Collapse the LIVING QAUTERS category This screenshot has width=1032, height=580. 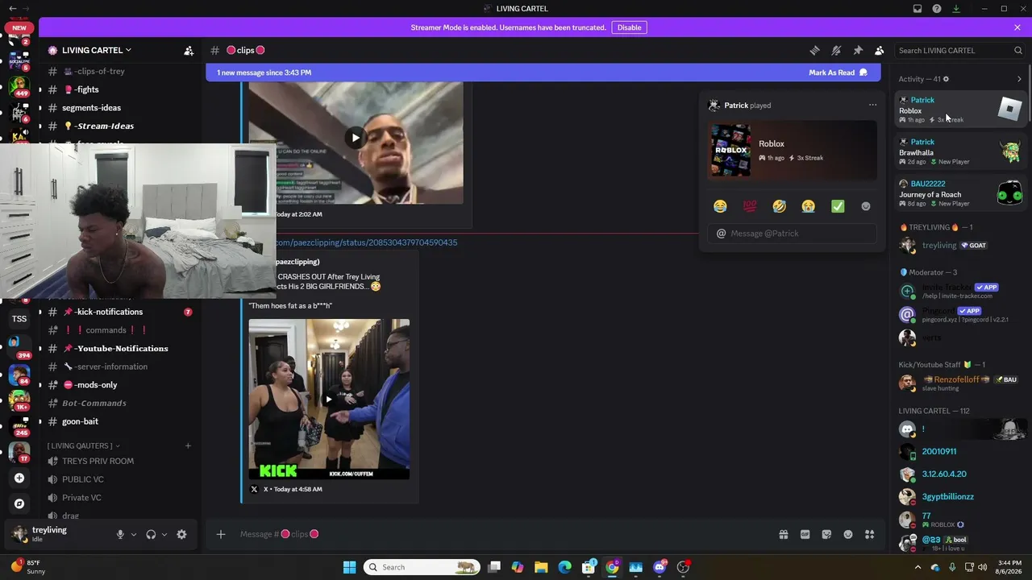tap(83, 445)
